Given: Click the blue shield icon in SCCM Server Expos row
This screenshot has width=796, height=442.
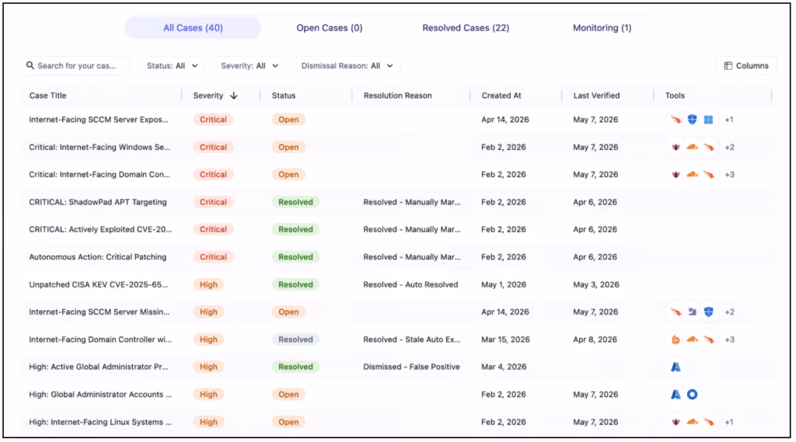Looking at the screenshot, I should click(692, 120).
